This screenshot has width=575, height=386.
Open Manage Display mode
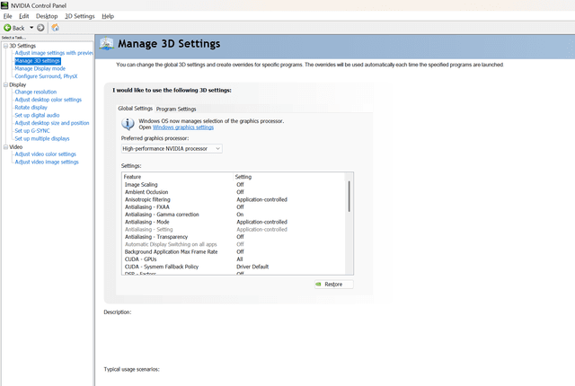coord(40,68)
